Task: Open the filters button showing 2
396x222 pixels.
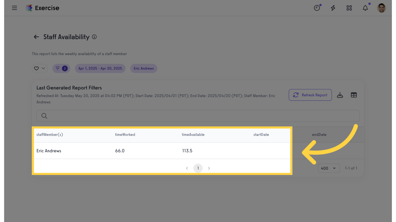Action: (61, 69)
